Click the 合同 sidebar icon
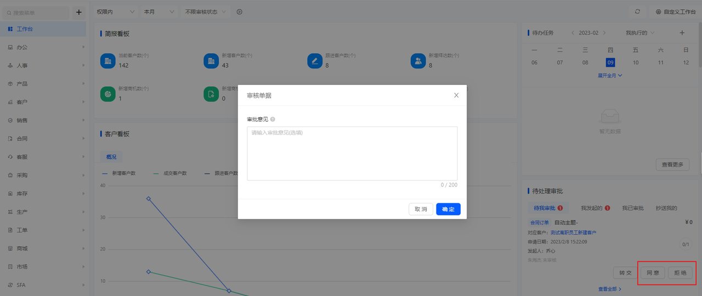702x296 pixels. tap(10, 139)
